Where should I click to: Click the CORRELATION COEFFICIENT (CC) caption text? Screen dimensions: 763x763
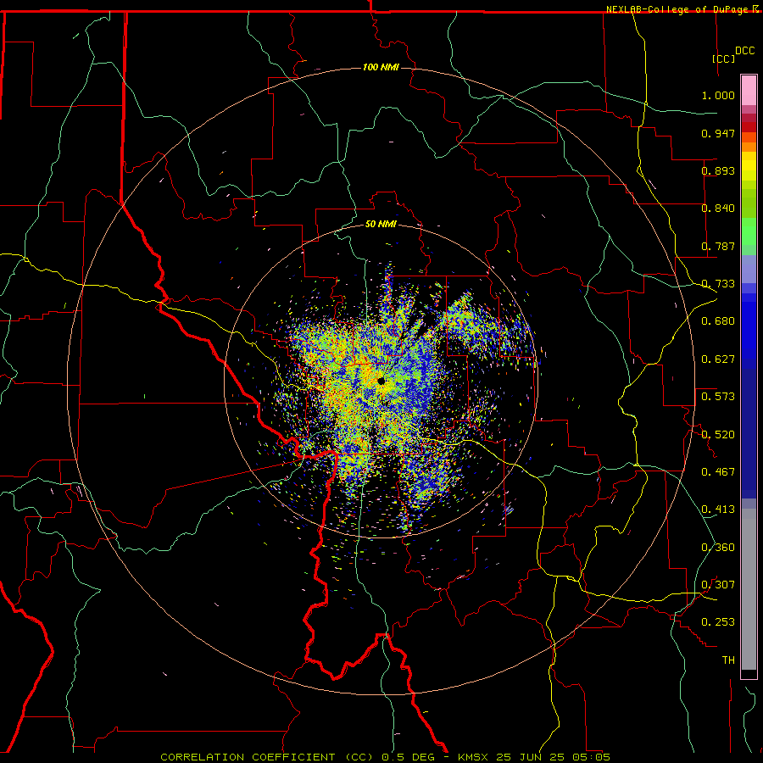click(267, 757)
